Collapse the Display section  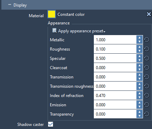tap(10, 5)
